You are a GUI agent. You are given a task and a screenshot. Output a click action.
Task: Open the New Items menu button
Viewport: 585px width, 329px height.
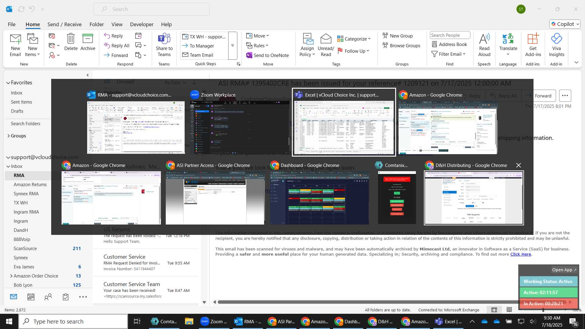32,45
